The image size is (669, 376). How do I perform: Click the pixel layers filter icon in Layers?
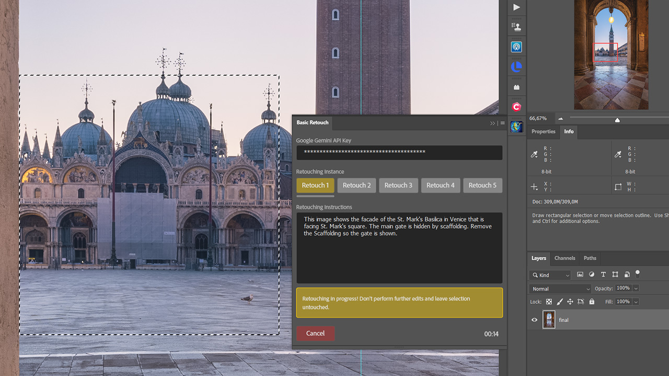point(580,274)
